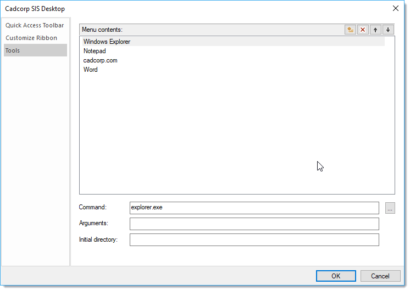Open the Customize Ribbon page
The height and width of the screenshot is (291, 410).
point(35,38)
